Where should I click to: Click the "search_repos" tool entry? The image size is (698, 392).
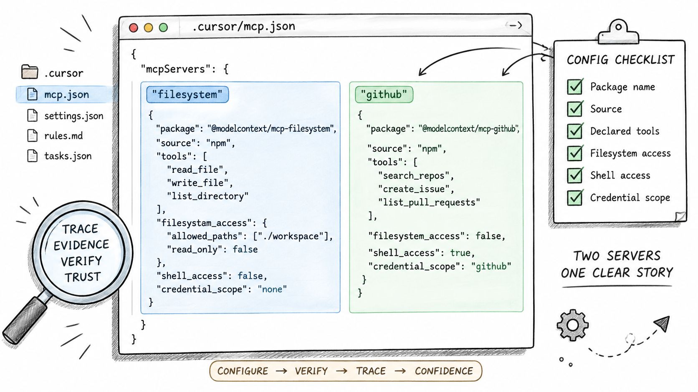[x=416, y=176]
